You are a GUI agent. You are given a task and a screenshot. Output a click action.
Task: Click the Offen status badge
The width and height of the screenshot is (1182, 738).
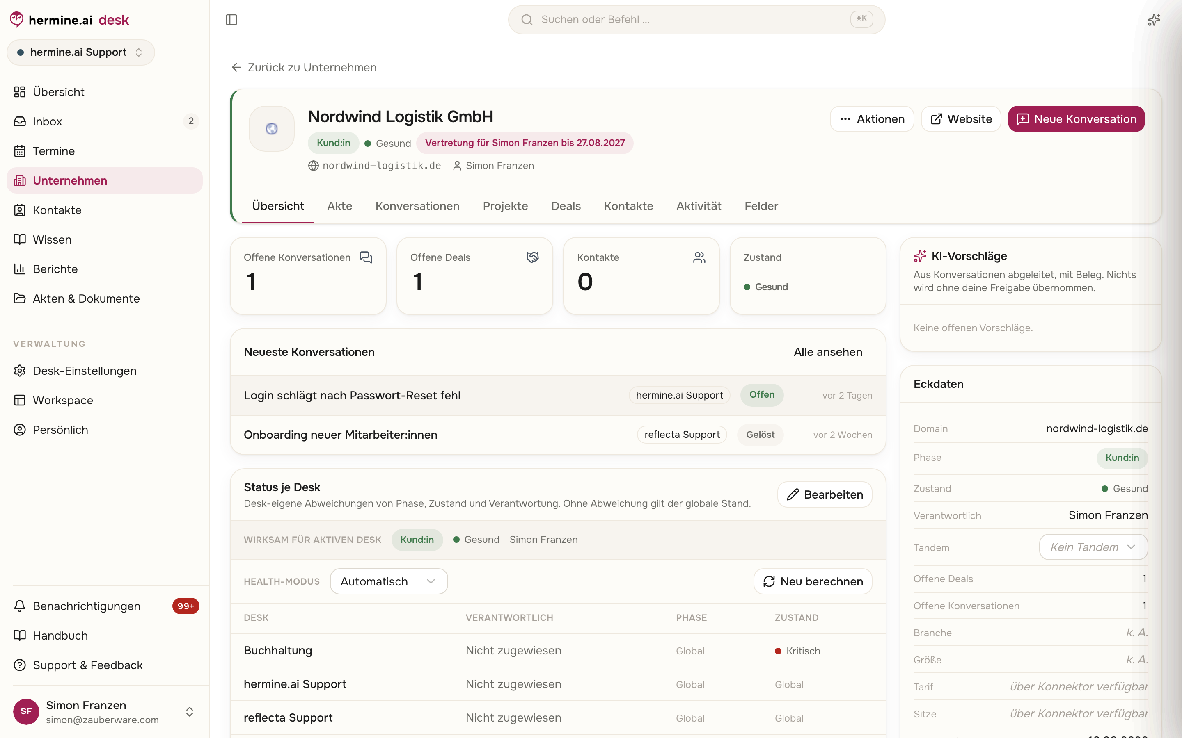tap(762, 395)
